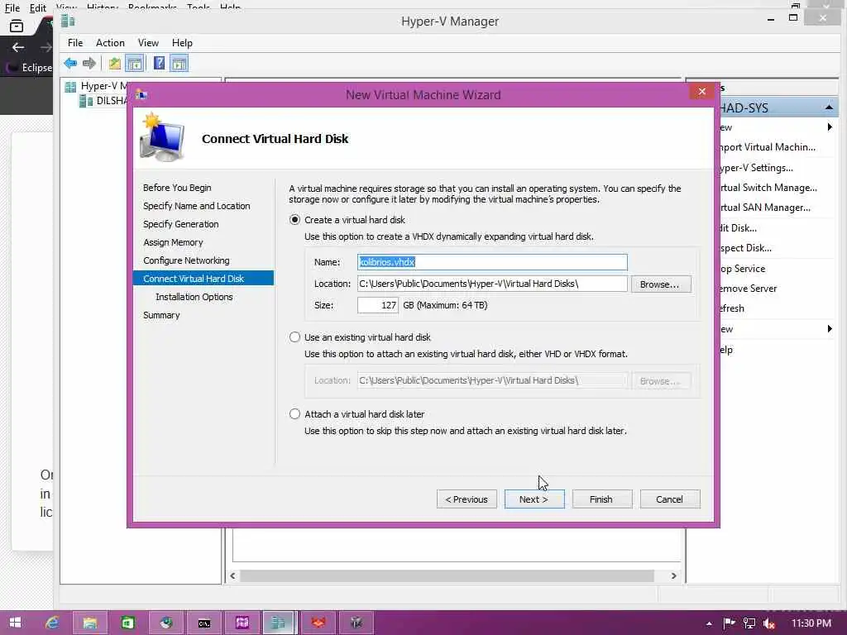Open the Help menu in Hyper-V Manager

click(x=182, y=43)
